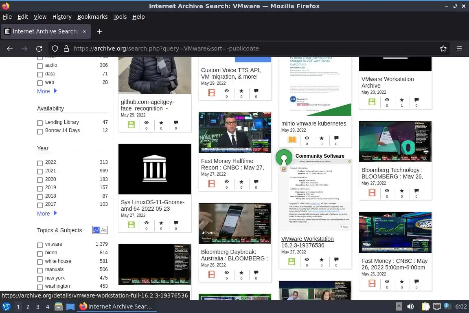
Task: Expand More under media type filters
Action: [47, 91]
